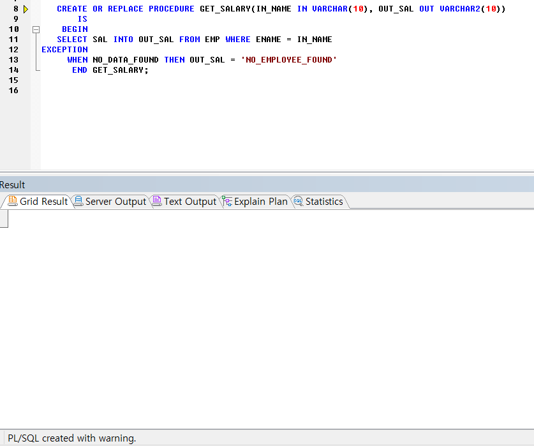Show the Explain Plan tab

(x=255, y=202)
